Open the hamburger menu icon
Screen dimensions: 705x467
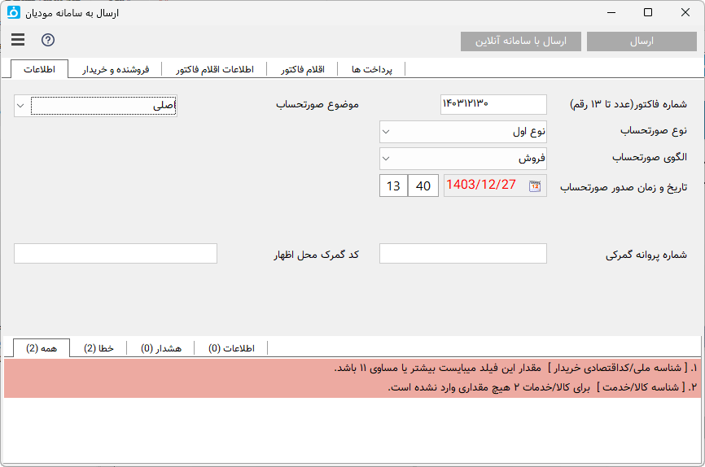18,40
